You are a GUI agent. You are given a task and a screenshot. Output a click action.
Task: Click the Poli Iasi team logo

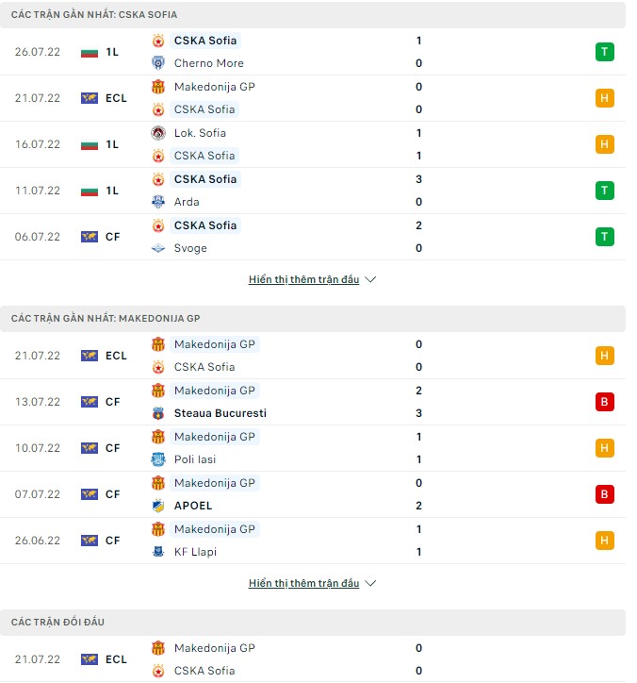[158, 459]
